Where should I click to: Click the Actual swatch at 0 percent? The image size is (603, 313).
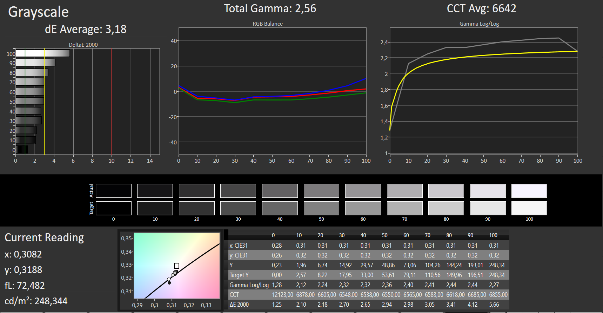(113, 191)
